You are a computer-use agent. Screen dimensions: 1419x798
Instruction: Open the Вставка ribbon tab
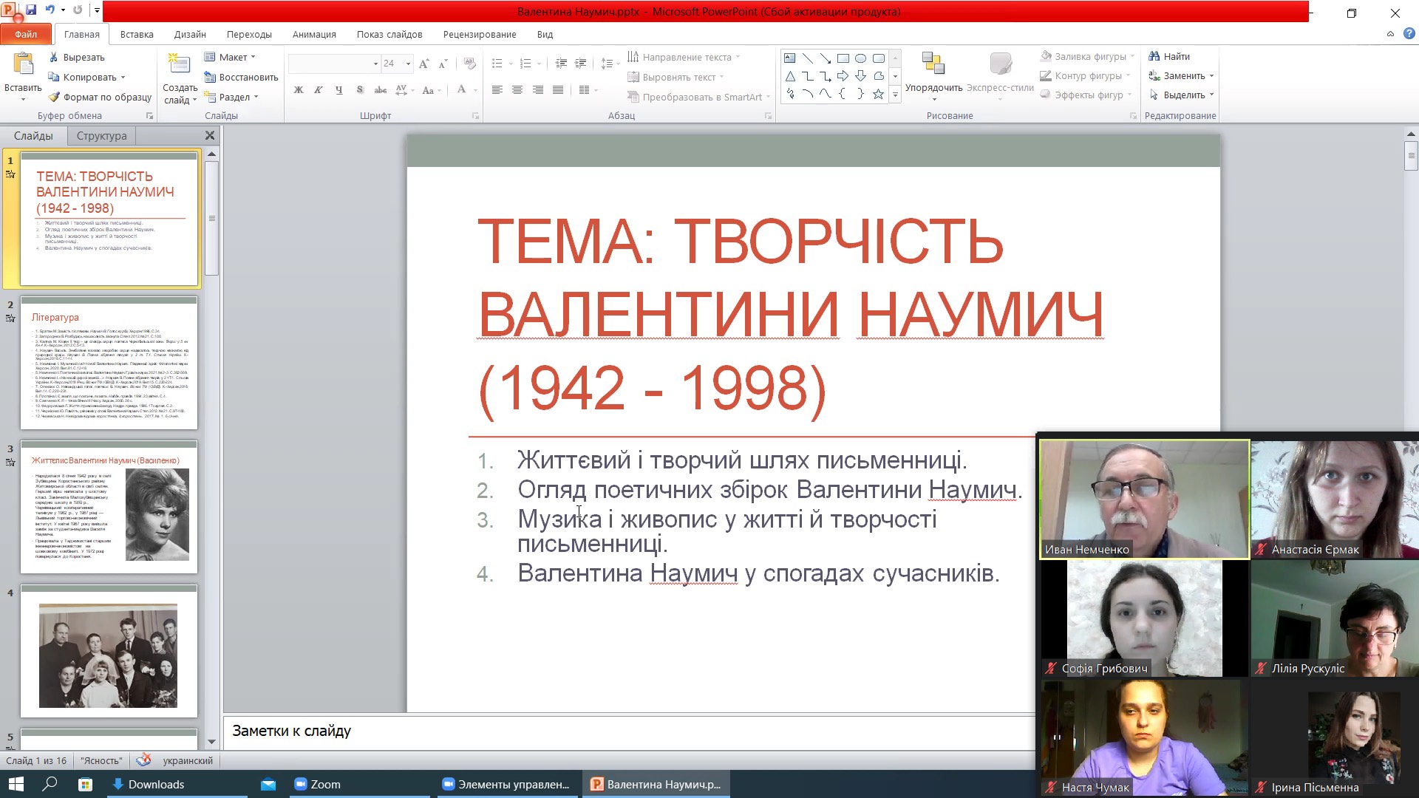137,34
